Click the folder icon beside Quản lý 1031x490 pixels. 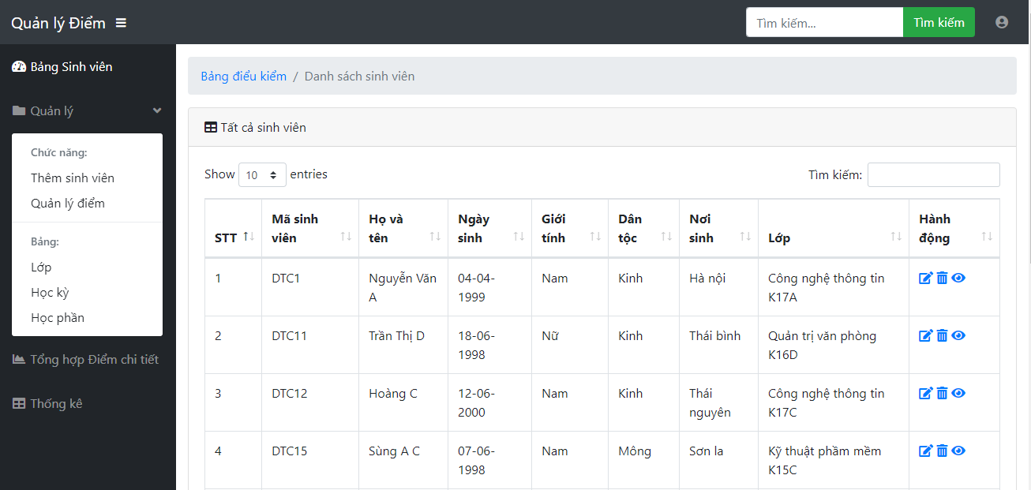tap(18, 110)
